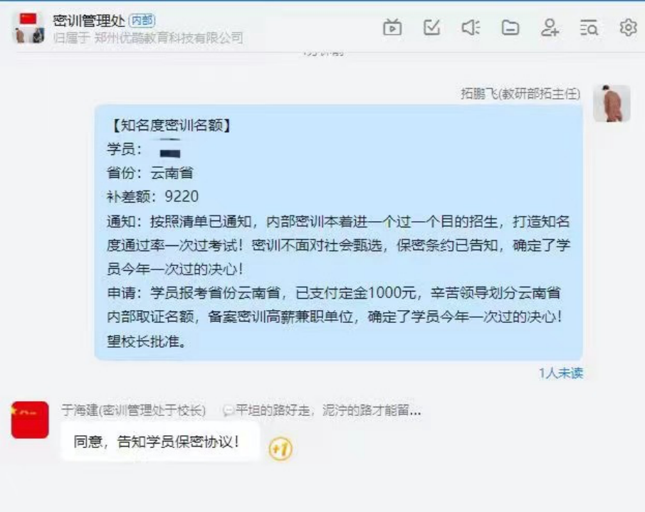This screenshot has width=645, height=512.
Task: Open the chat history search icon
Action: point(589,28)
